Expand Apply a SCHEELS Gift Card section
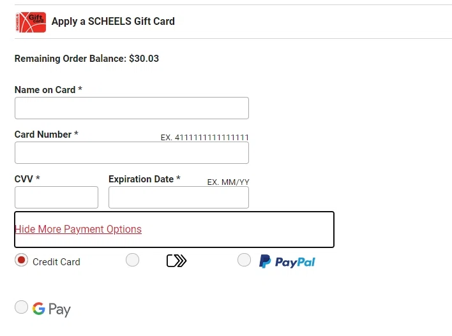 click(113, 22)
